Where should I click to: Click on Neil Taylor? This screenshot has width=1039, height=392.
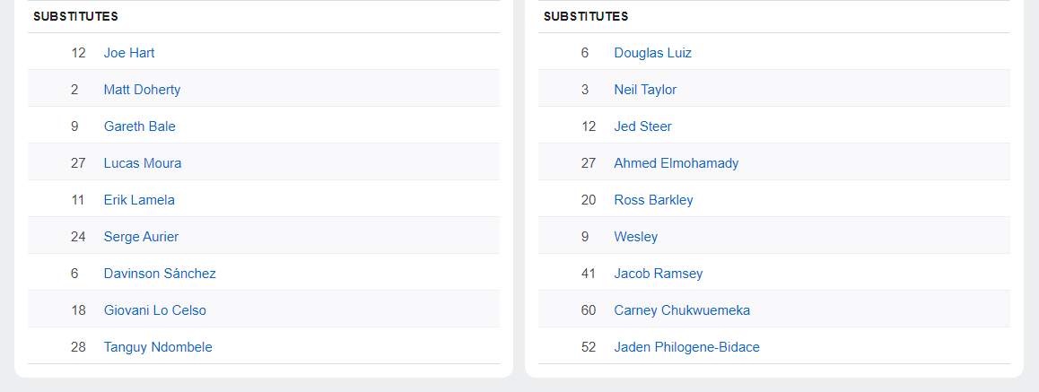pos(645,90)
